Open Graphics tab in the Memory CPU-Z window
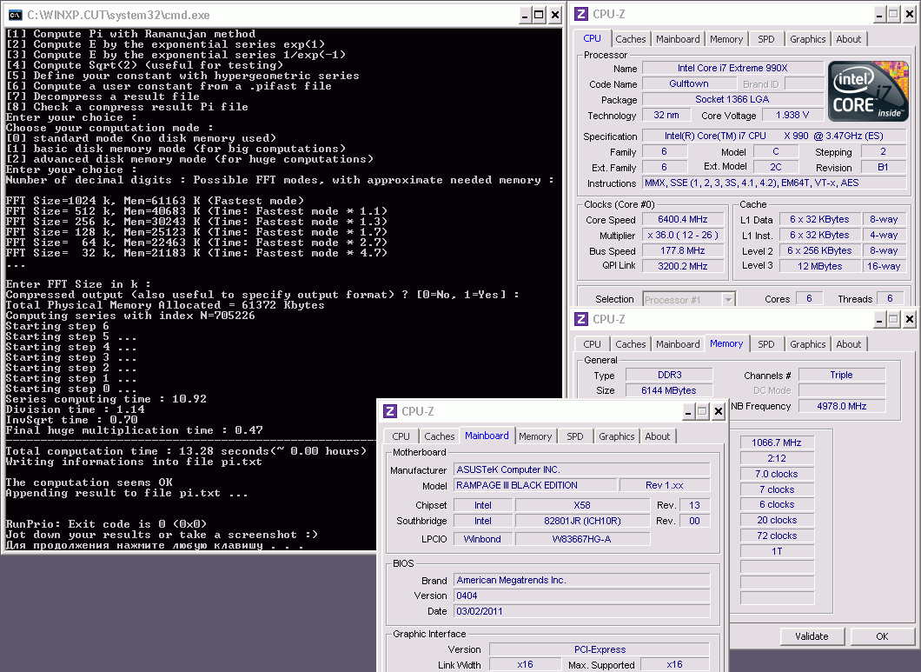 (808, 344)
